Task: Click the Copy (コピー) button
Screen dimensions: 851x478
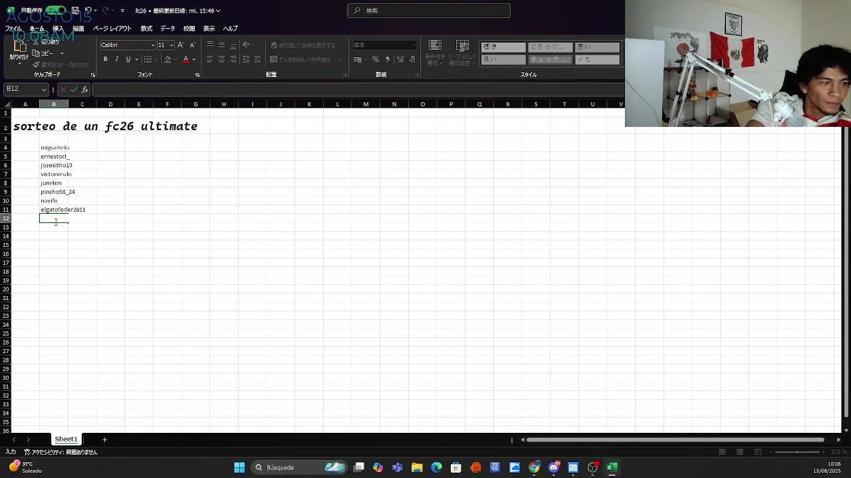Action: tap(44, 53)
